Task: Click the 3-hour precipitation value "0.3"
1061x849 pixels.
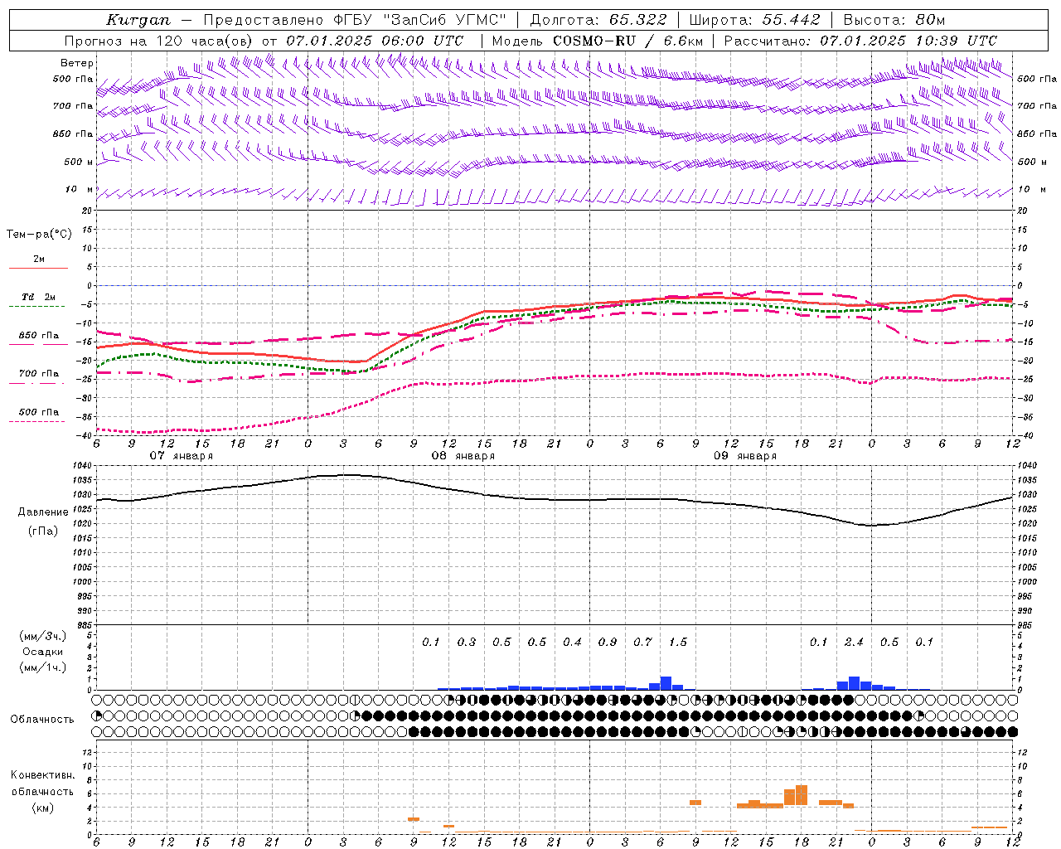Action: coord(467,642)
